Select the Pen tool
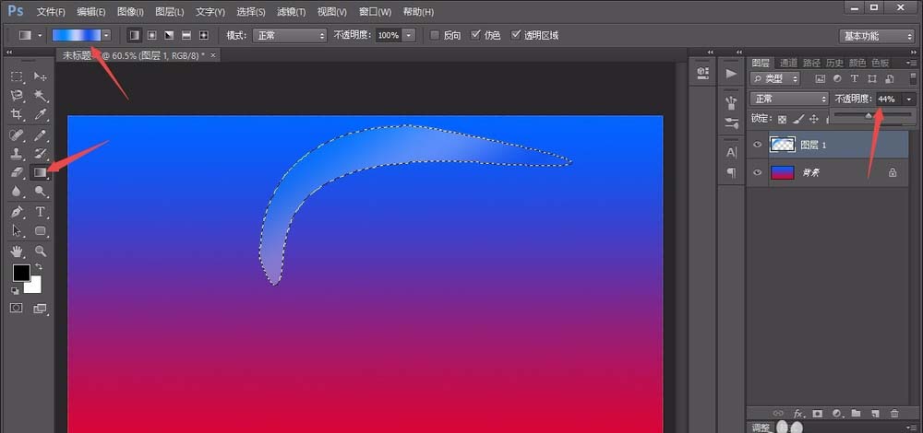923x433 pixels. 17,212
